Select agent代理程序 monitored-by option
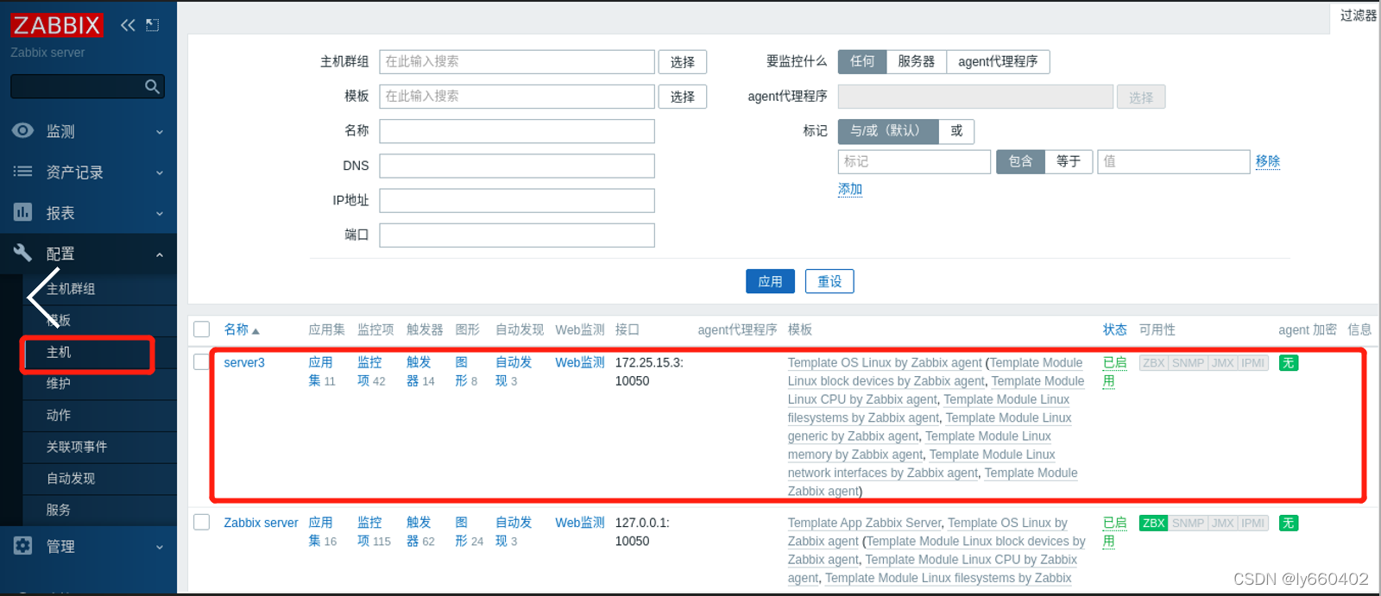 [x=998, y=61]
